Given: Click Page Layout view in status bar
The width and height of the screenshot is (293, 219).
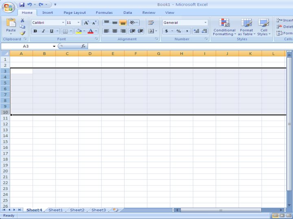Looking at the screenshot, I should [x=282, y=216].
